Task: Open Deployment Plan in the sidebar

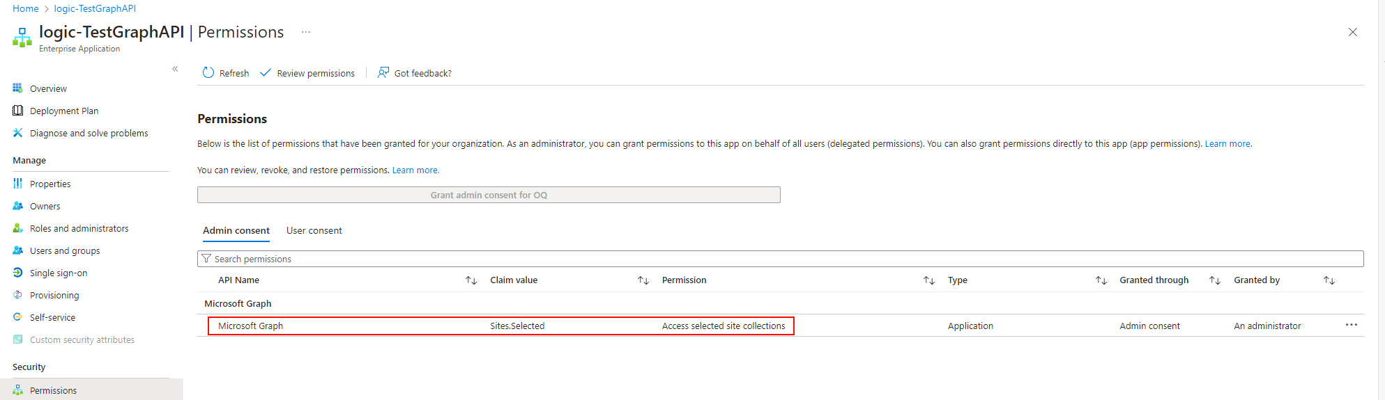Action: coord(64,111)
